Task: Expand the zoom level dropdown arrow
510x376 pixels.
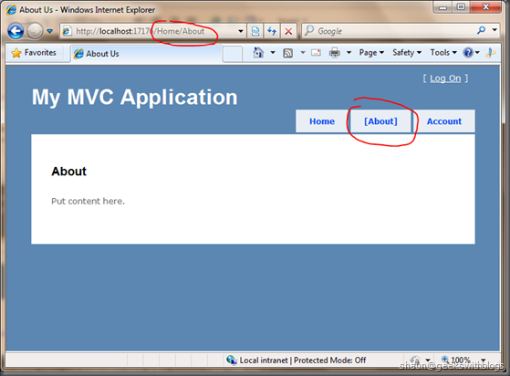Action: [484, 360]
